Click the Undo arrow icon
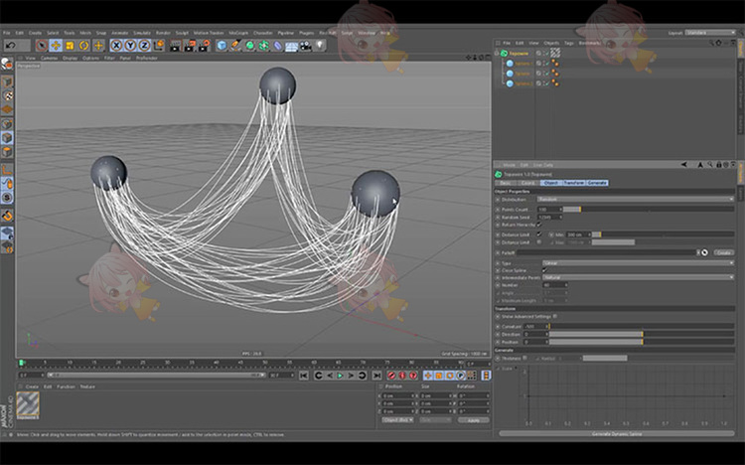This screenshot has width=745, height=465. 11,46
